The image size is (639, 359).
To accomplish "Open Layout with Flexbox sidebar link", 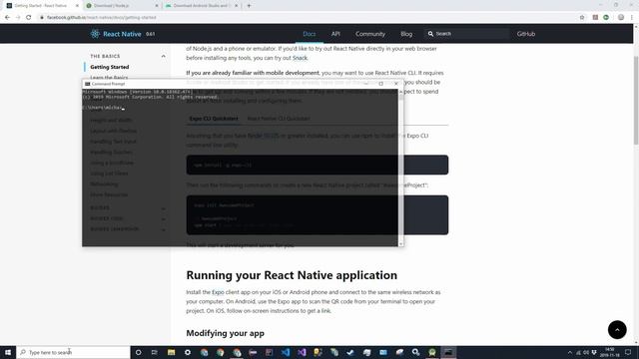I will tap(113, 131).
